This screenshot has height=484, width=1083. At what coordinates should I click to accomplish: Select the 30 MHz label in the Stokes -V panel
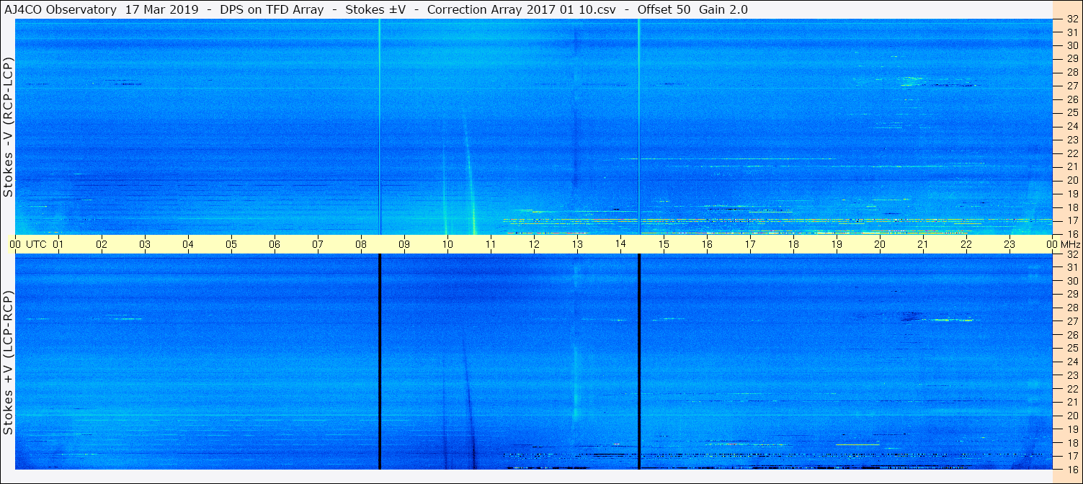click(x=1072, y=45)
